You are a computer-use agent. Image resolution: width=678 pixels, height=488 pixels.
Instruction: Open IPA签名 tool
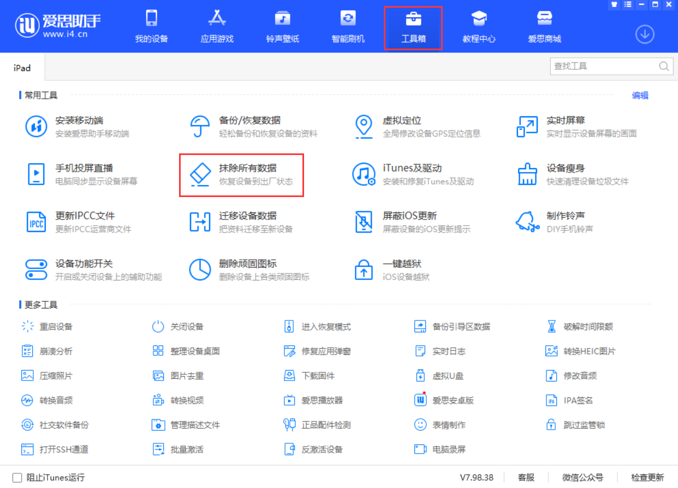pos(569,400)
